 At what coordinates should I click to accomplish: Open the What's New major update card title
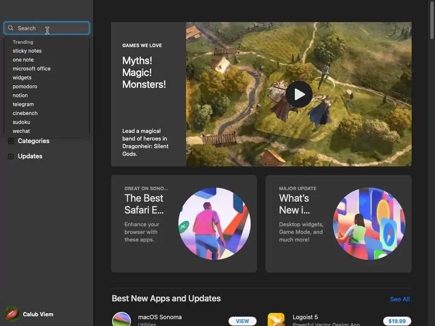click(x=294, y=204)
